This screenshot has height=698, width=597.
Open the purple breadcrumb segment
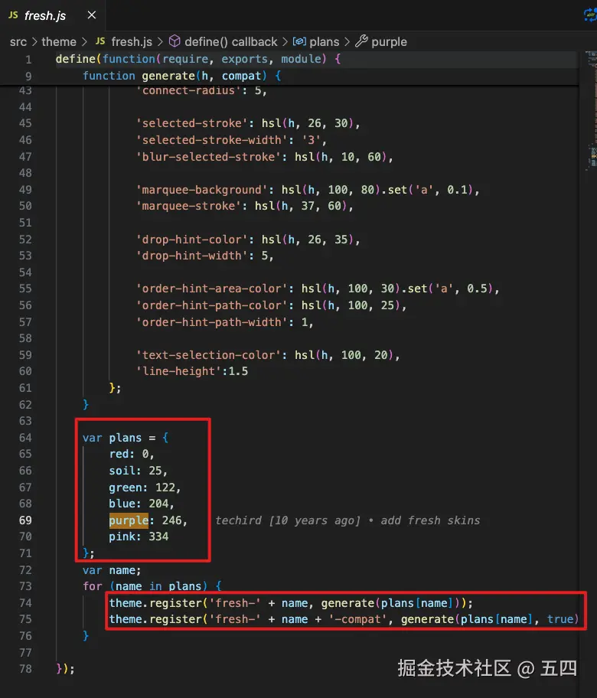389,42
